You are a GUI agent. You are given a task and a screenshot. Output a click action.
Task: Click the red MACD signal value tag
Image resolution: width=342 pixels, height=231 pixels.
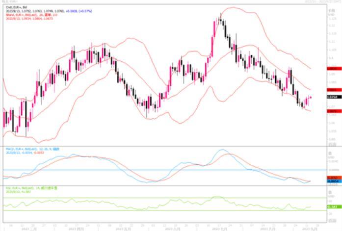click(332, 178)
